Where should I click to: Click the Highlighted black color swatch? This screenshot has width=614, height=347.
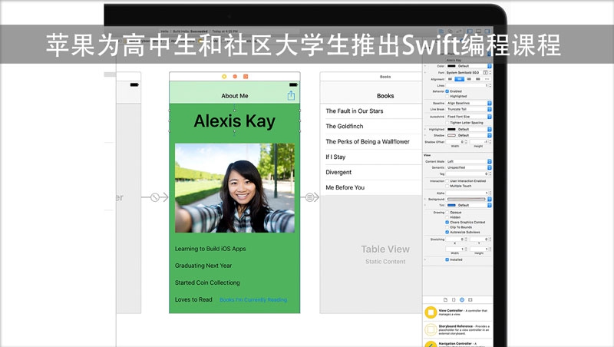(451, 129)
